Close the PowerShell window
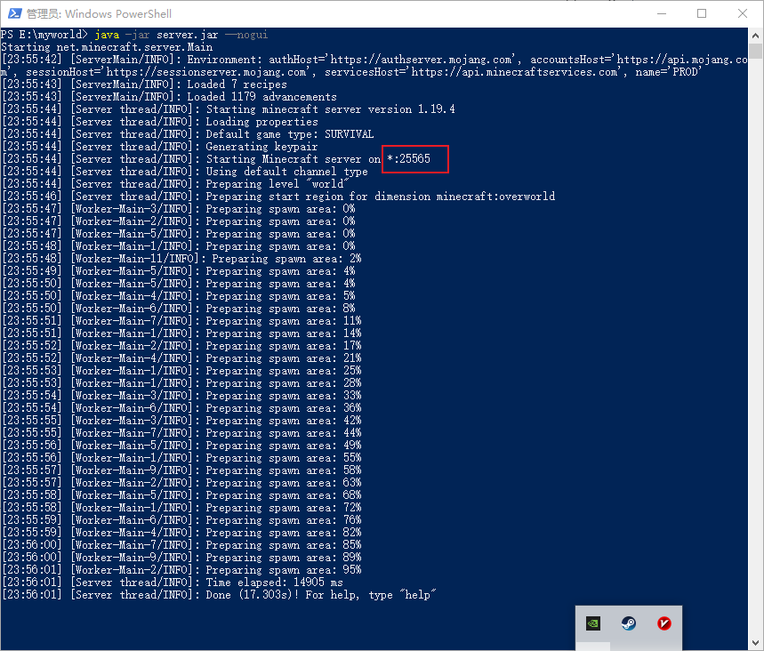Image resolution: width=764 pixels, height=651 pixels. [742, 13]
